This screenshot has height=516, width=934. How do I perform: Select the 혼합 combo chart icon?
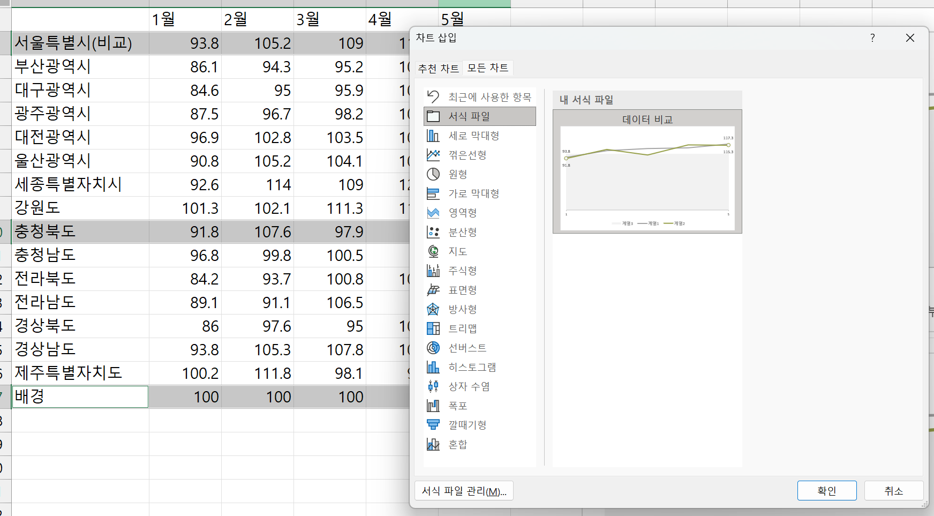pyautogui.click(x=433, y=444)
